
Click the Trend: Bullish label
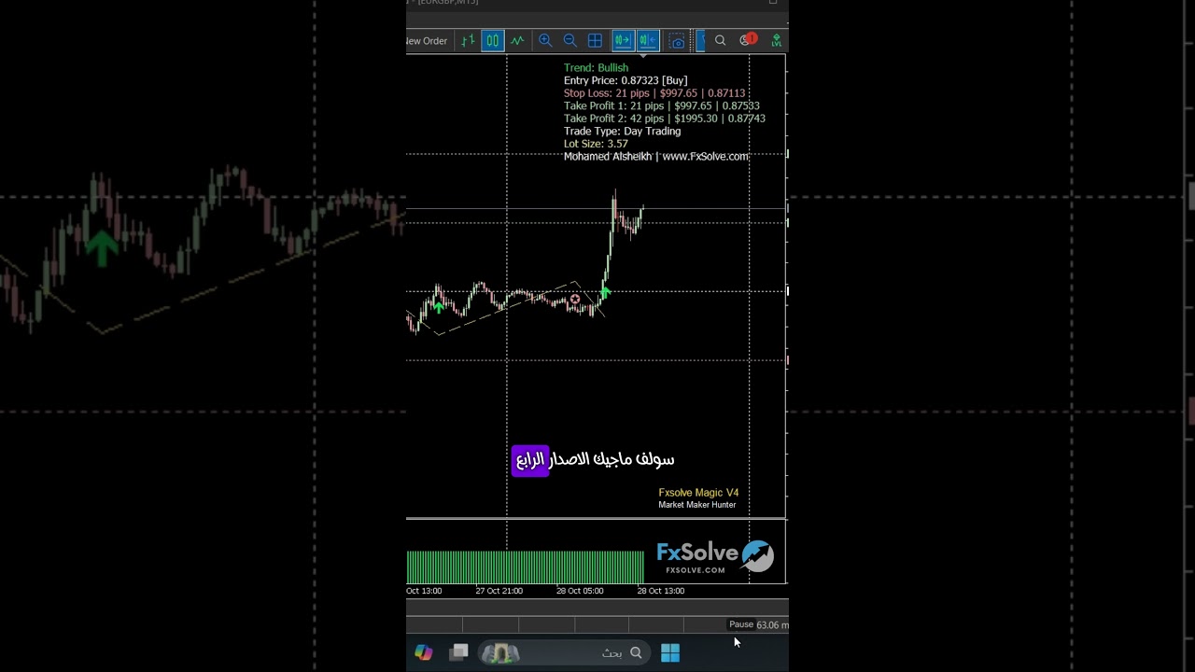[596, 68]
